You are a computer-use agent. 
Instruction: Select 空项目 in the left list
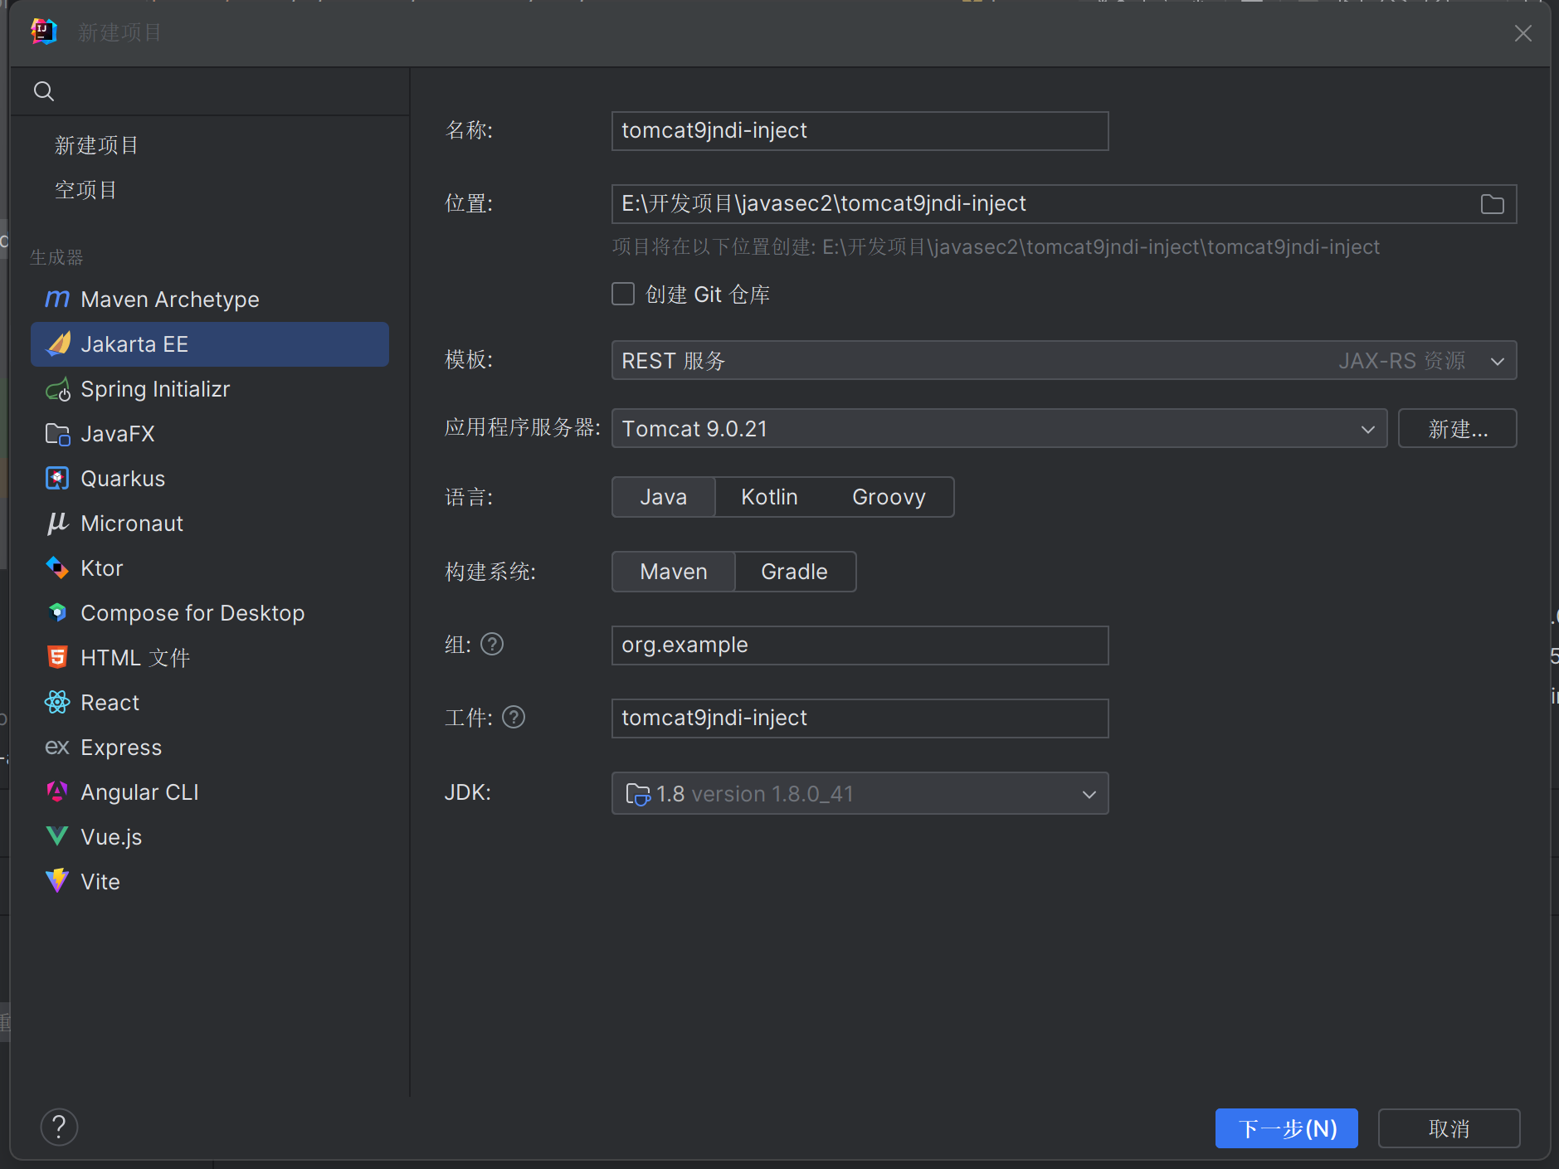pos(86,190)
